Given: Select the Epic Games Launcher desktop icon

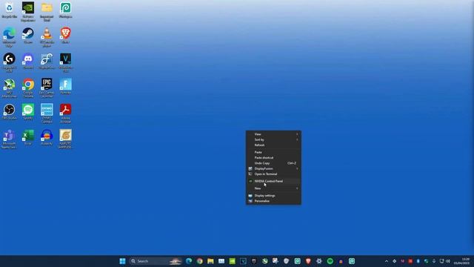Looking at the screenshot, I should pyautogui.click(x=47, y=88).
